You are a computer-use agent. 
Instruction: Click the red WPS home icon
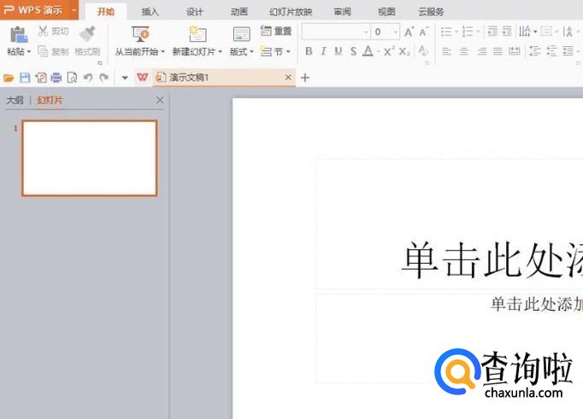(x=142, y=78)
